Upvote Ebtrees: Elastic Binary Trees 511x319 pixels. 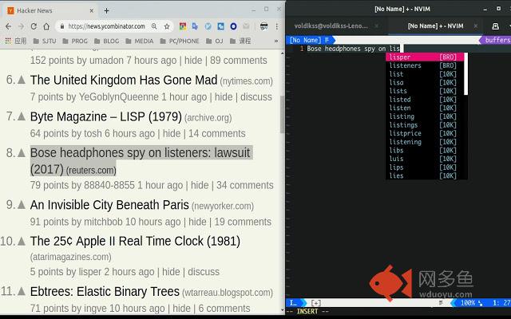point(22,291)
